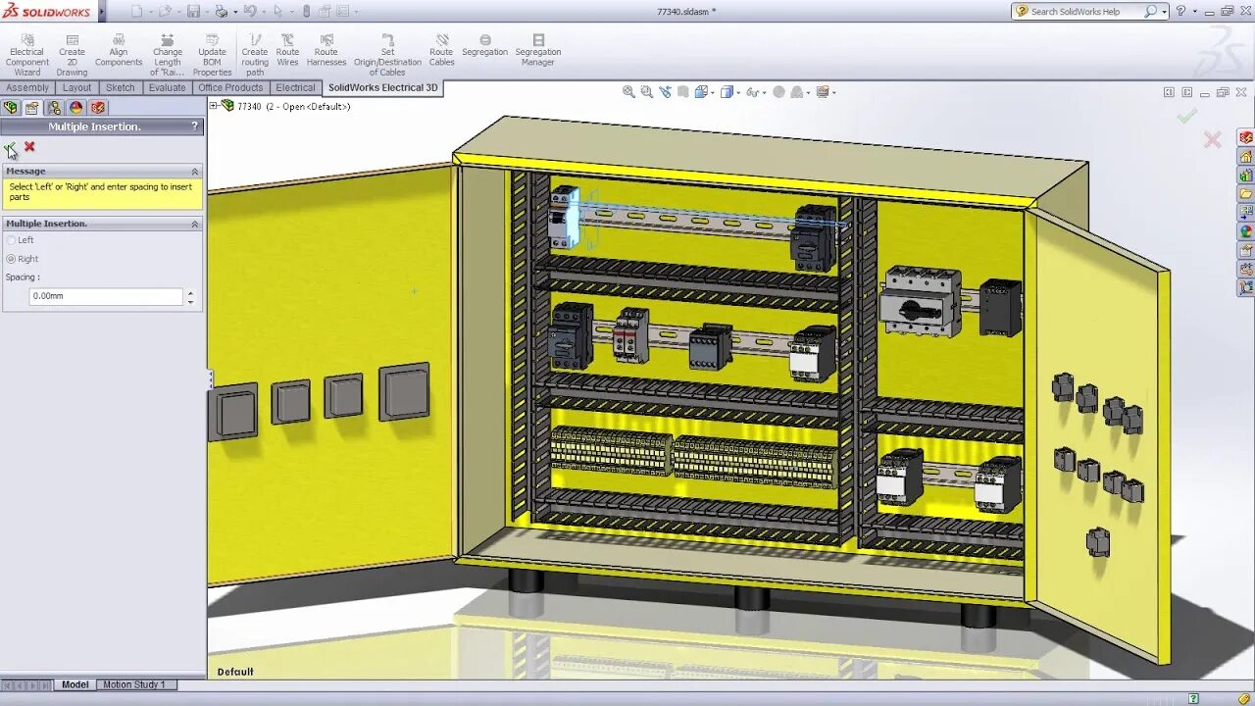Switch to the Assembly tab
Viewport: 1255px width, 706px height.
point(27,88)
